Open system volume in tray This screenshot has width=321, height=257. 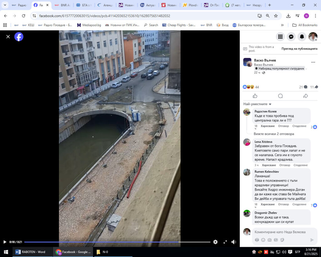pos(284,252)
